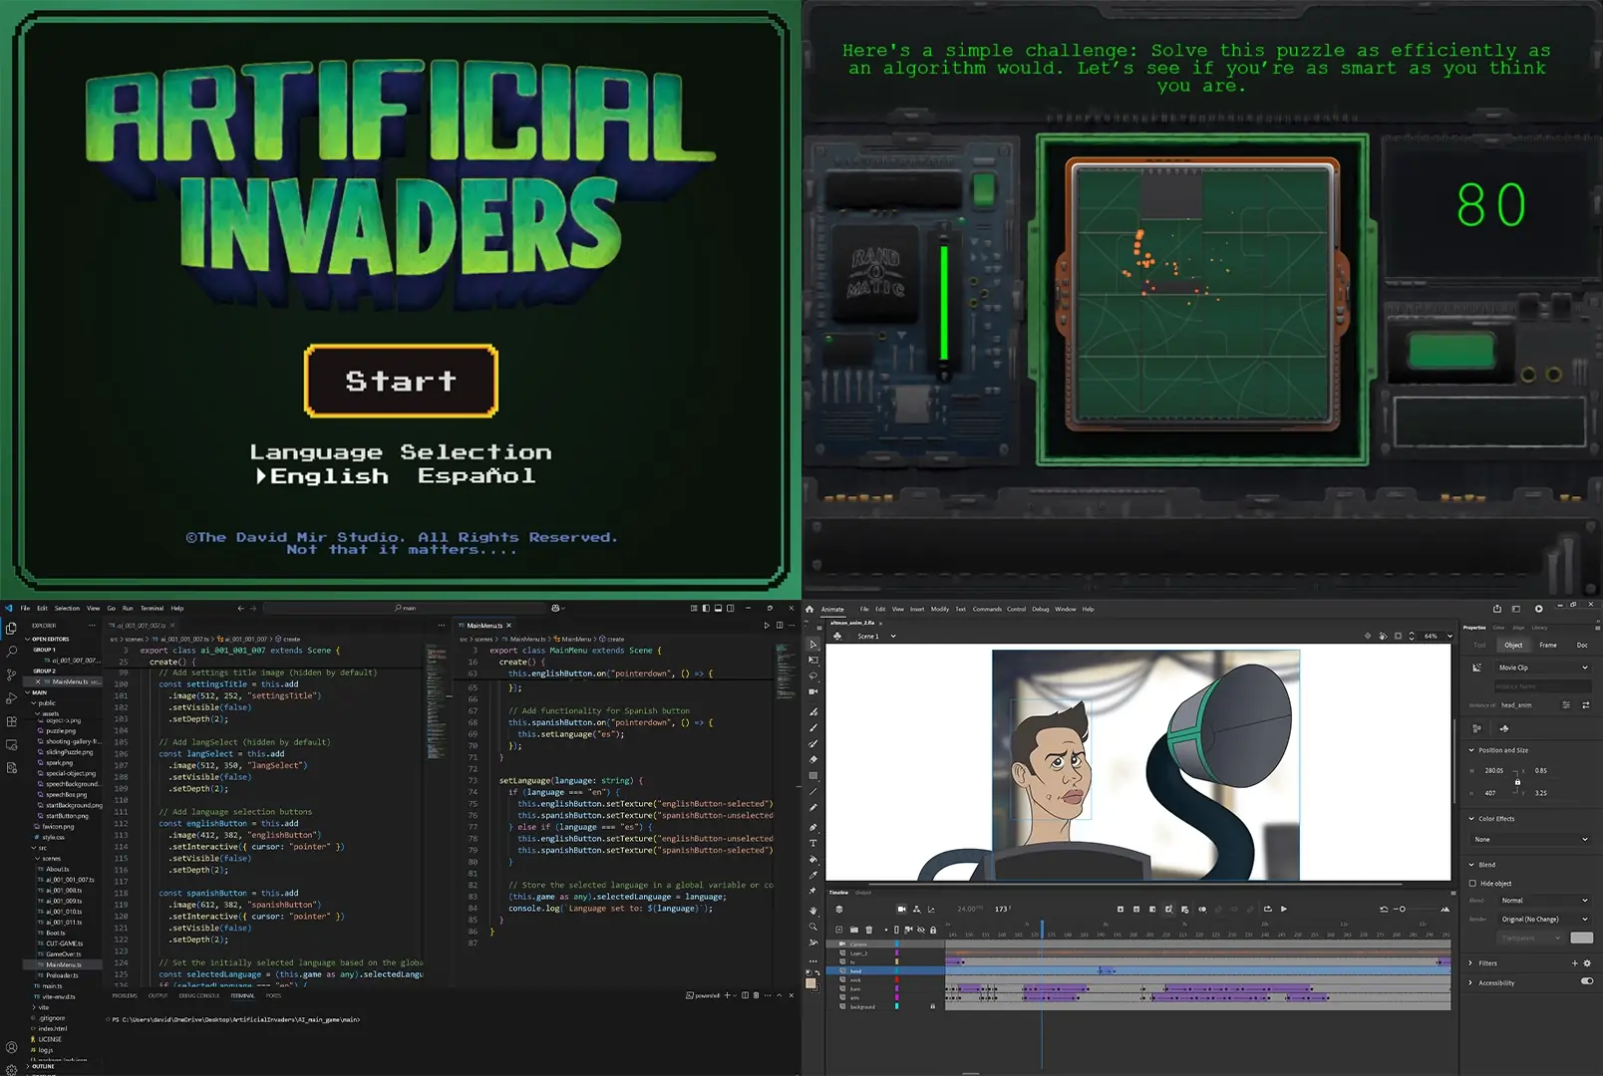Click the add filter plus icon
Screen dimensions: 1603x1076
[1575, 963]
